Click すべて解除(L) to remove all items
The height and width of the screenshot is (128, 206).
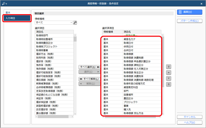(x=90, y=79)
